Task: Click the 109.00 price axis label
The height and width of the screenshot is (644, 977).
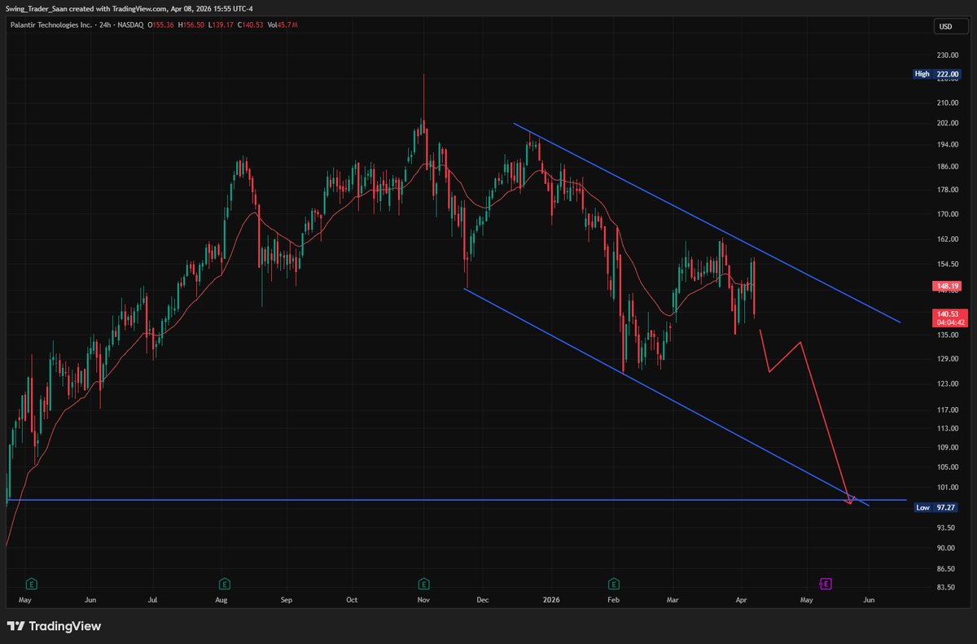Action: point(946,447)
